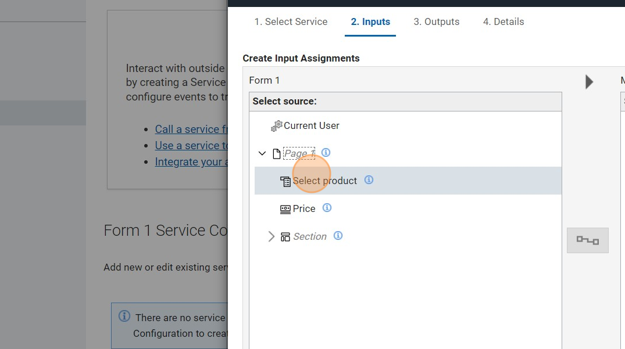
Task: Click the Page 1 document icon
Action: coord(277,154)
